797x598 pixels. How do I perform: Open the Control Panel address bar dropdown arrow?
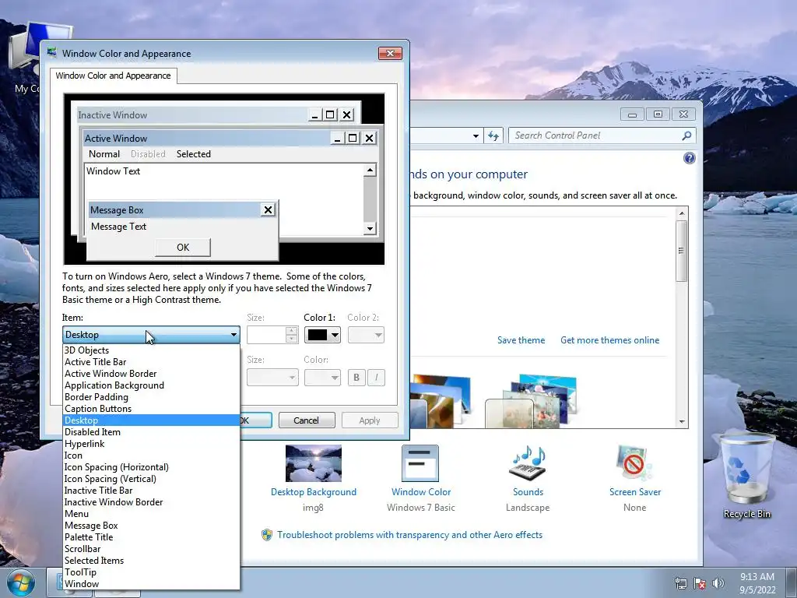pos(476,135)
